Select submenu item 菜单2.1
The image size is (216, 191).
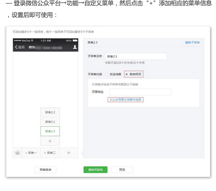point(50,122)
